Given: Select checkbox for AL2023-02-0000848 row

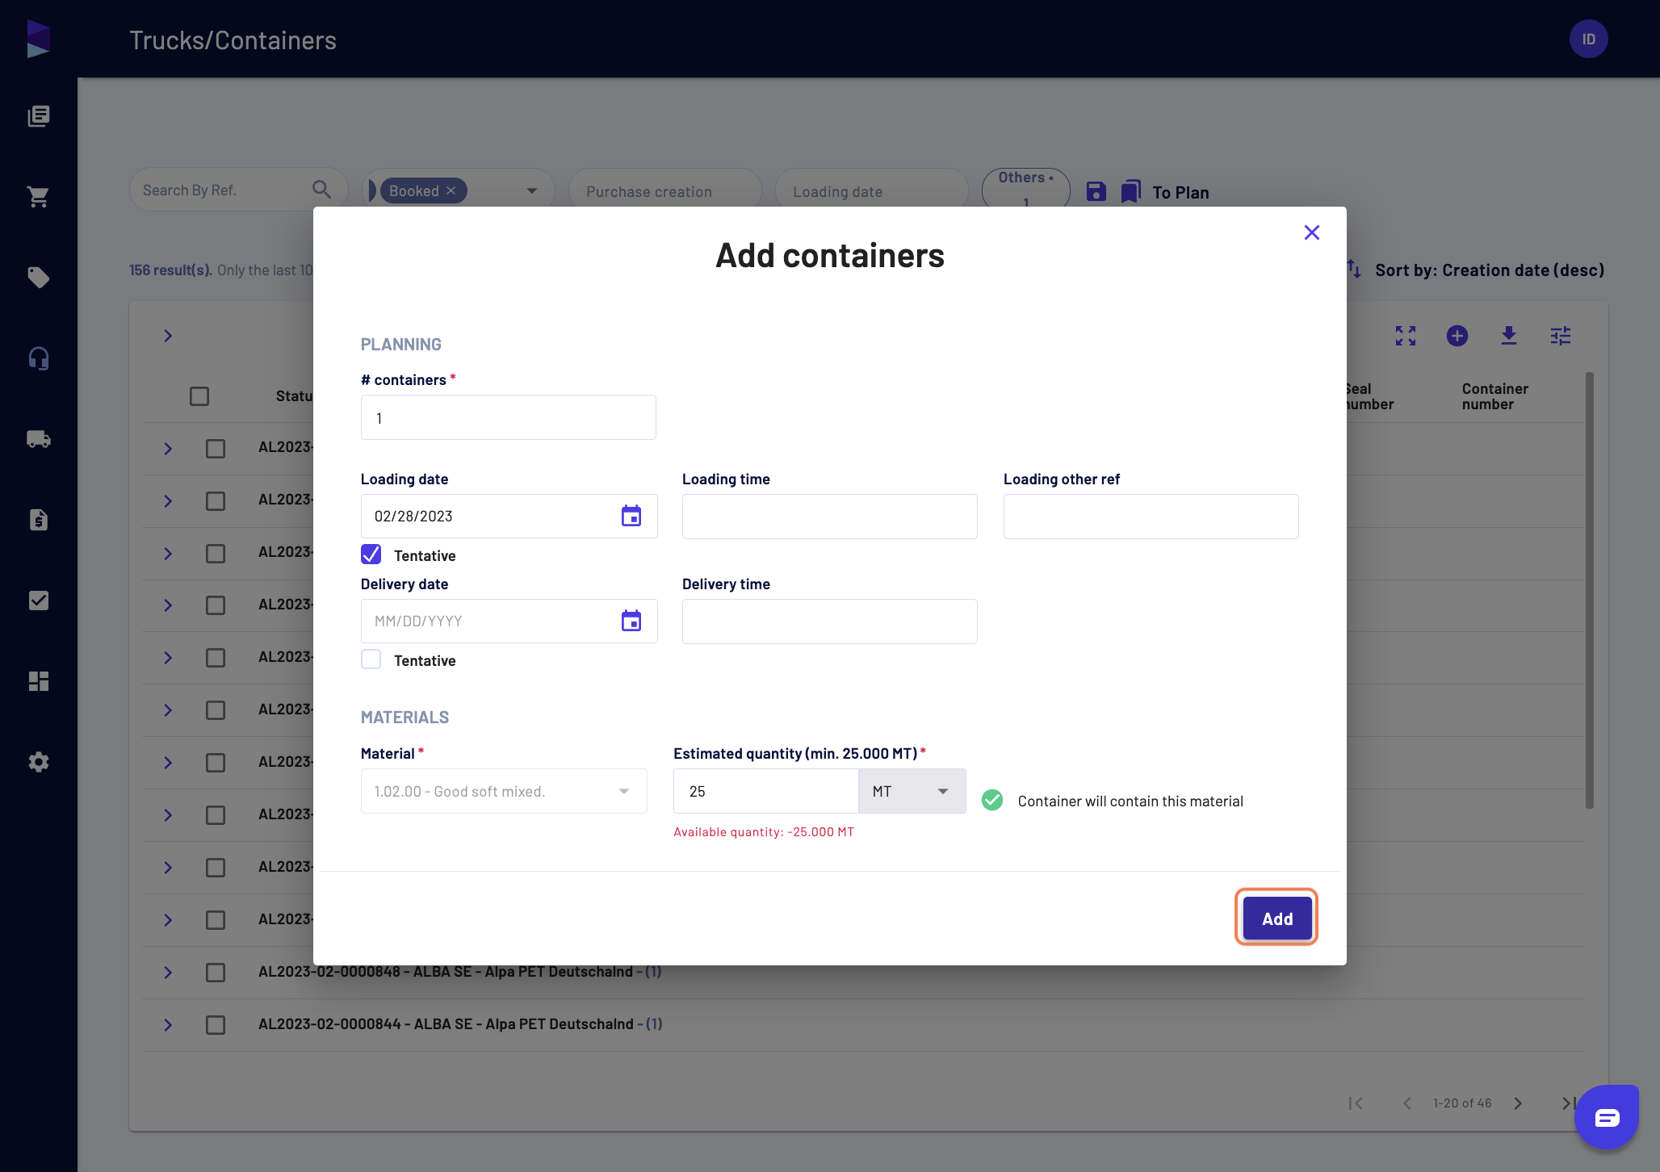Looking at the screenshot, I should tap(216, 973).
